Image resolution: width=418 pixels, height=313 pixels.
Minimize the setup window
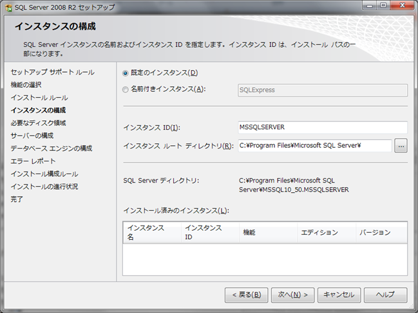pos(369,6)
